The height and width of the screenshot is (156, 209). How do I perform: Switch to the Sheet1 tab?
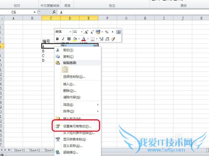pyautogui.click(x=19, y=150)
